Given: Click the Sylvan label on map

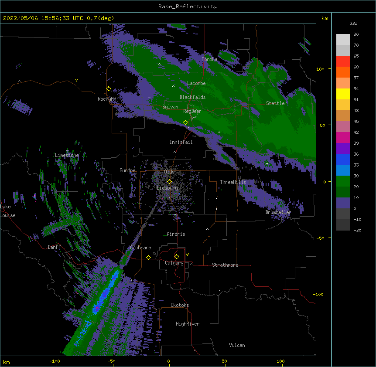Looking at the screenshot, I should pos(170,107).
